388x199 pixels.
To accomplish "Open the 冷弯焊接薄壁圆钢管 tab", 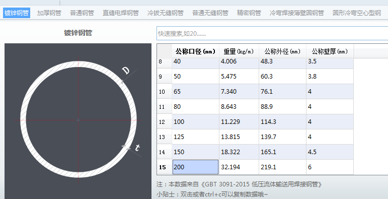I will pyautogui.click(x=297, y=13).
